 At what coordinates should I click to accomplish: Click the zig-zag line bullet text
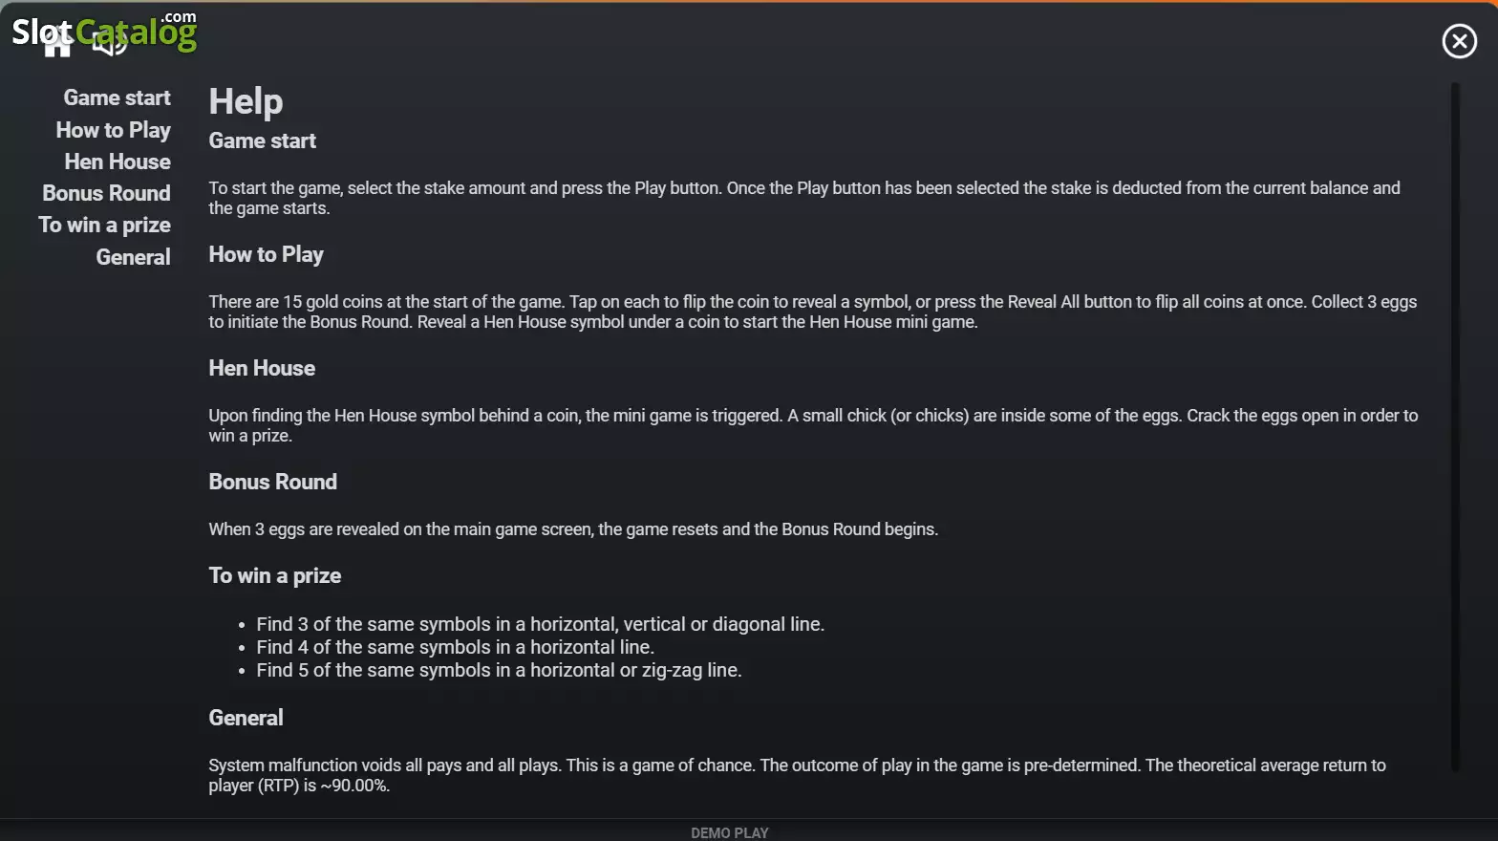(x=499, y=670)
